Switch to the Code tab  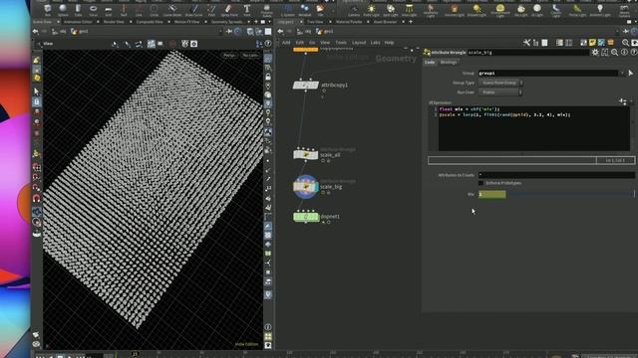coord(430,62)
